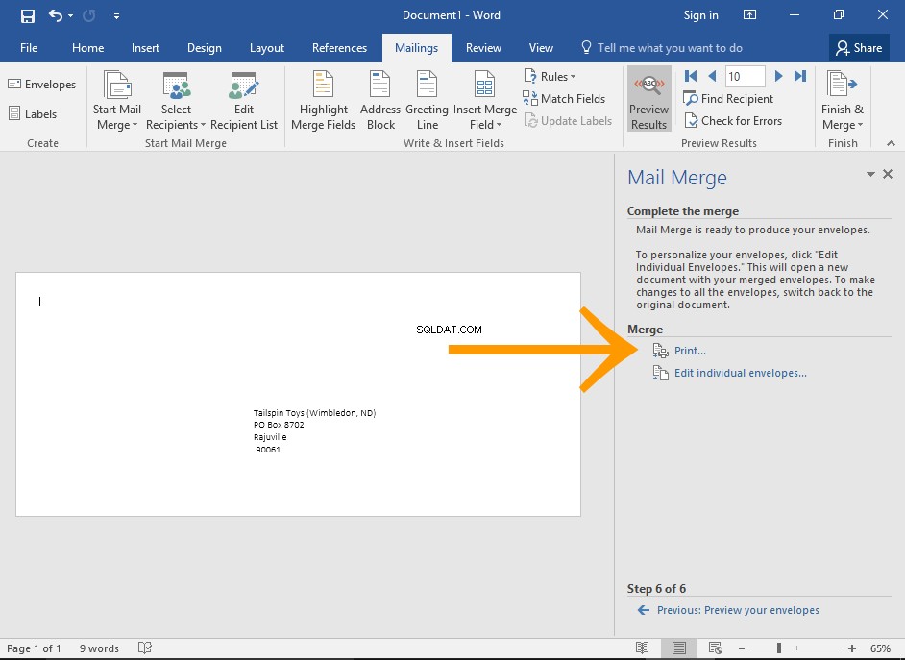Go to the previous record
Image resolution: width=905 pixels, height=660 pixels.
click(712, 76)
